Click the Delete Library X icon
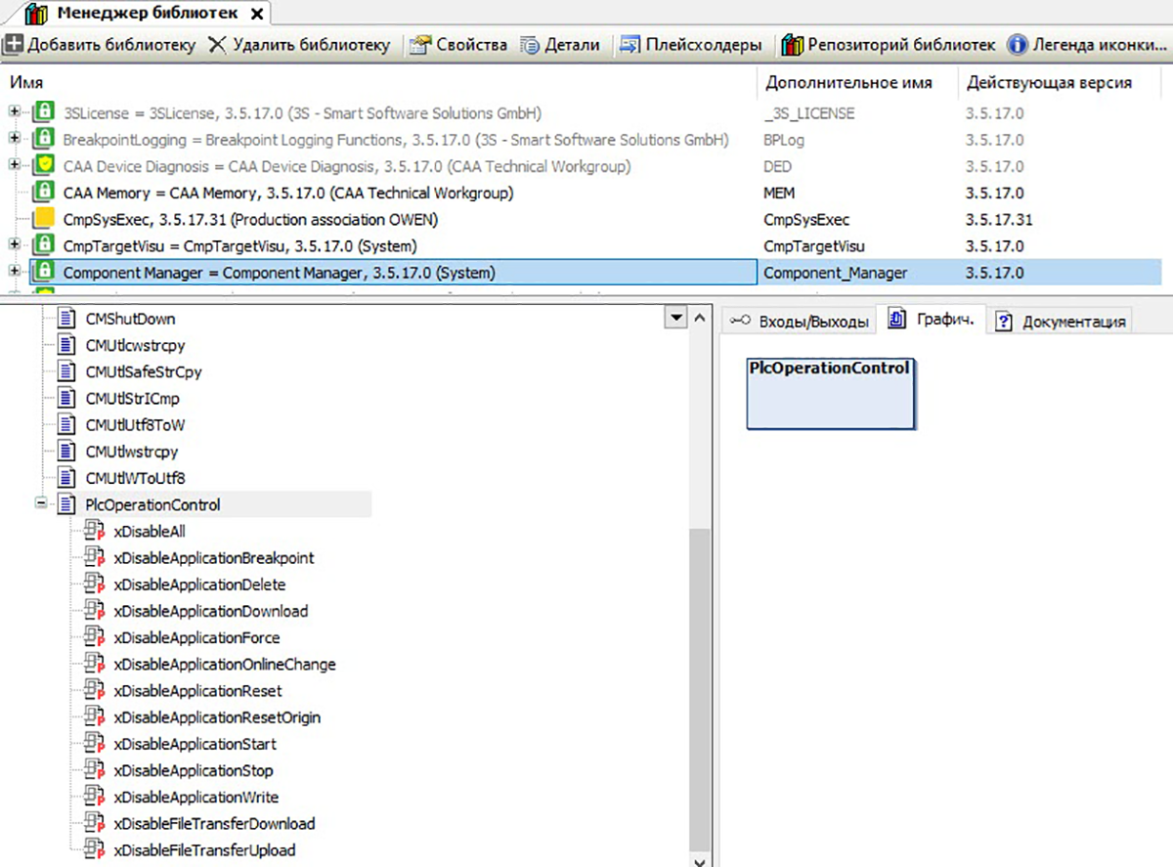This screenshot has height=867, width=1173. tap(217, 45)
